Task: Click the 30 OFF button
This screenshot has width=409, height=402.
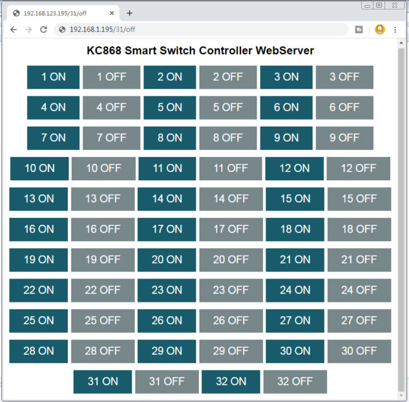Action: coord(359,352)
